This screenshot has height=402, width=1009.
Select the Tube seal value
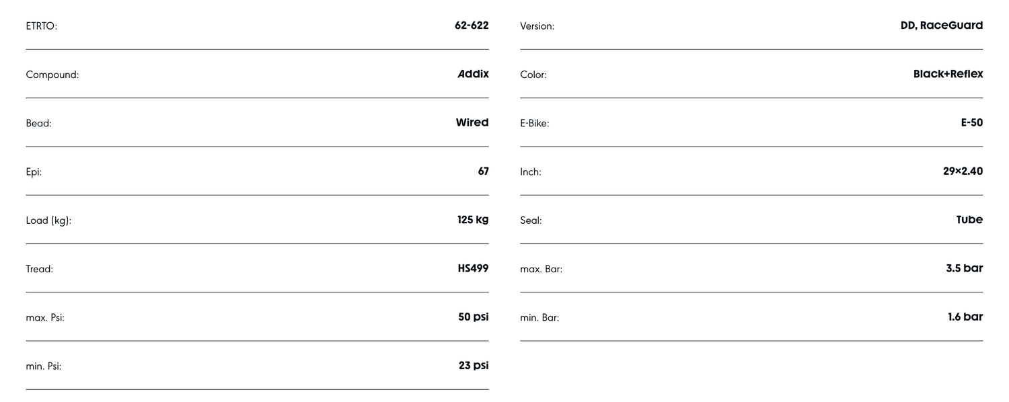969,220
